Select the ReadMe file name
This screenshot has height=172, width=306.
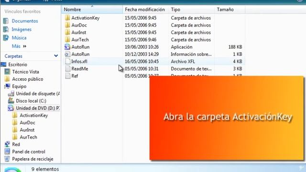pos(80,68)
